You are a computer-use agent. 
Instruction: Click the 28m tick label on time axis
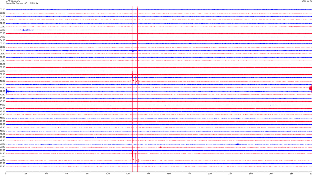pyautogui.click(x=292, y=174)
